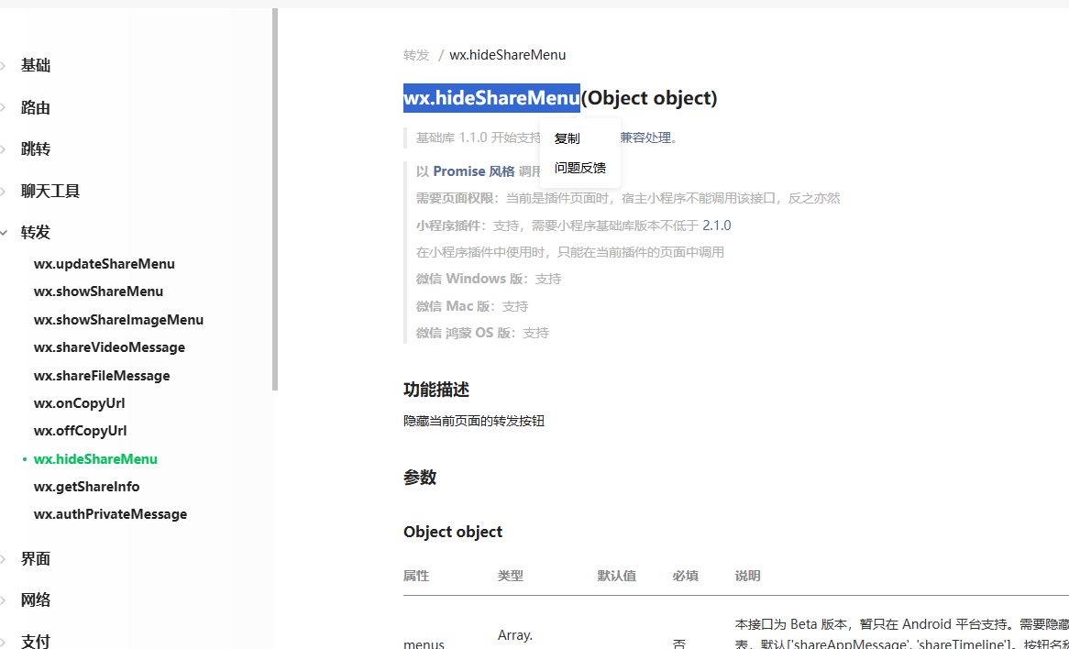Viewport: 1069px width, 649px height.
Task: Open wx.showShareImageMenu doc page
Action: 118,320
